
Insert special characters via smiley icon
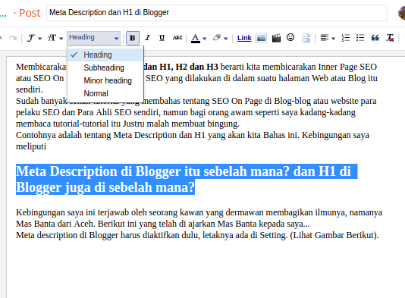(x=290, y=38)
